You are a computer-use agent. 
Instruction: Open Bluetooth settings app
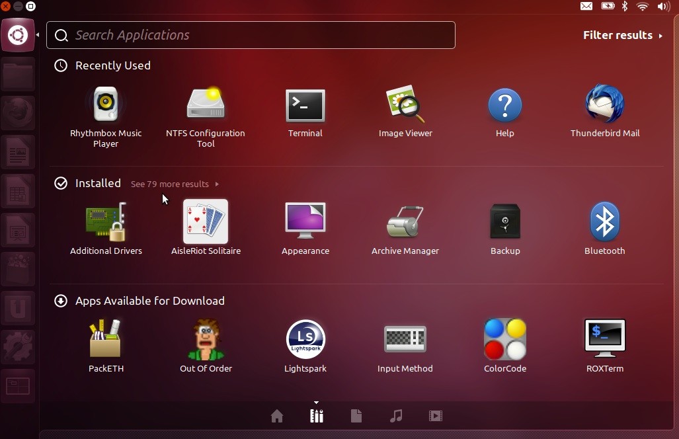tap(604, 222)
